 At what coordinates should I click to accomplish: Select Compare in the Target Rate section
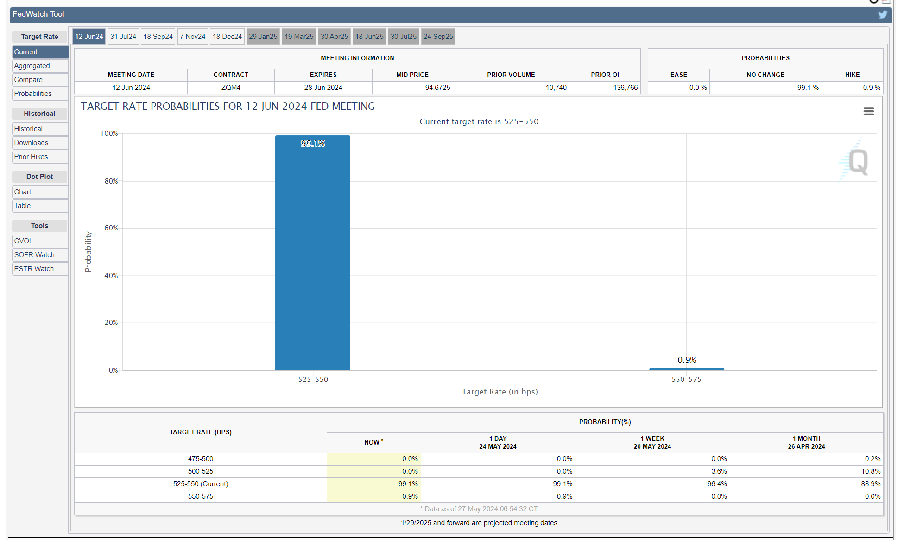(28, 80)
